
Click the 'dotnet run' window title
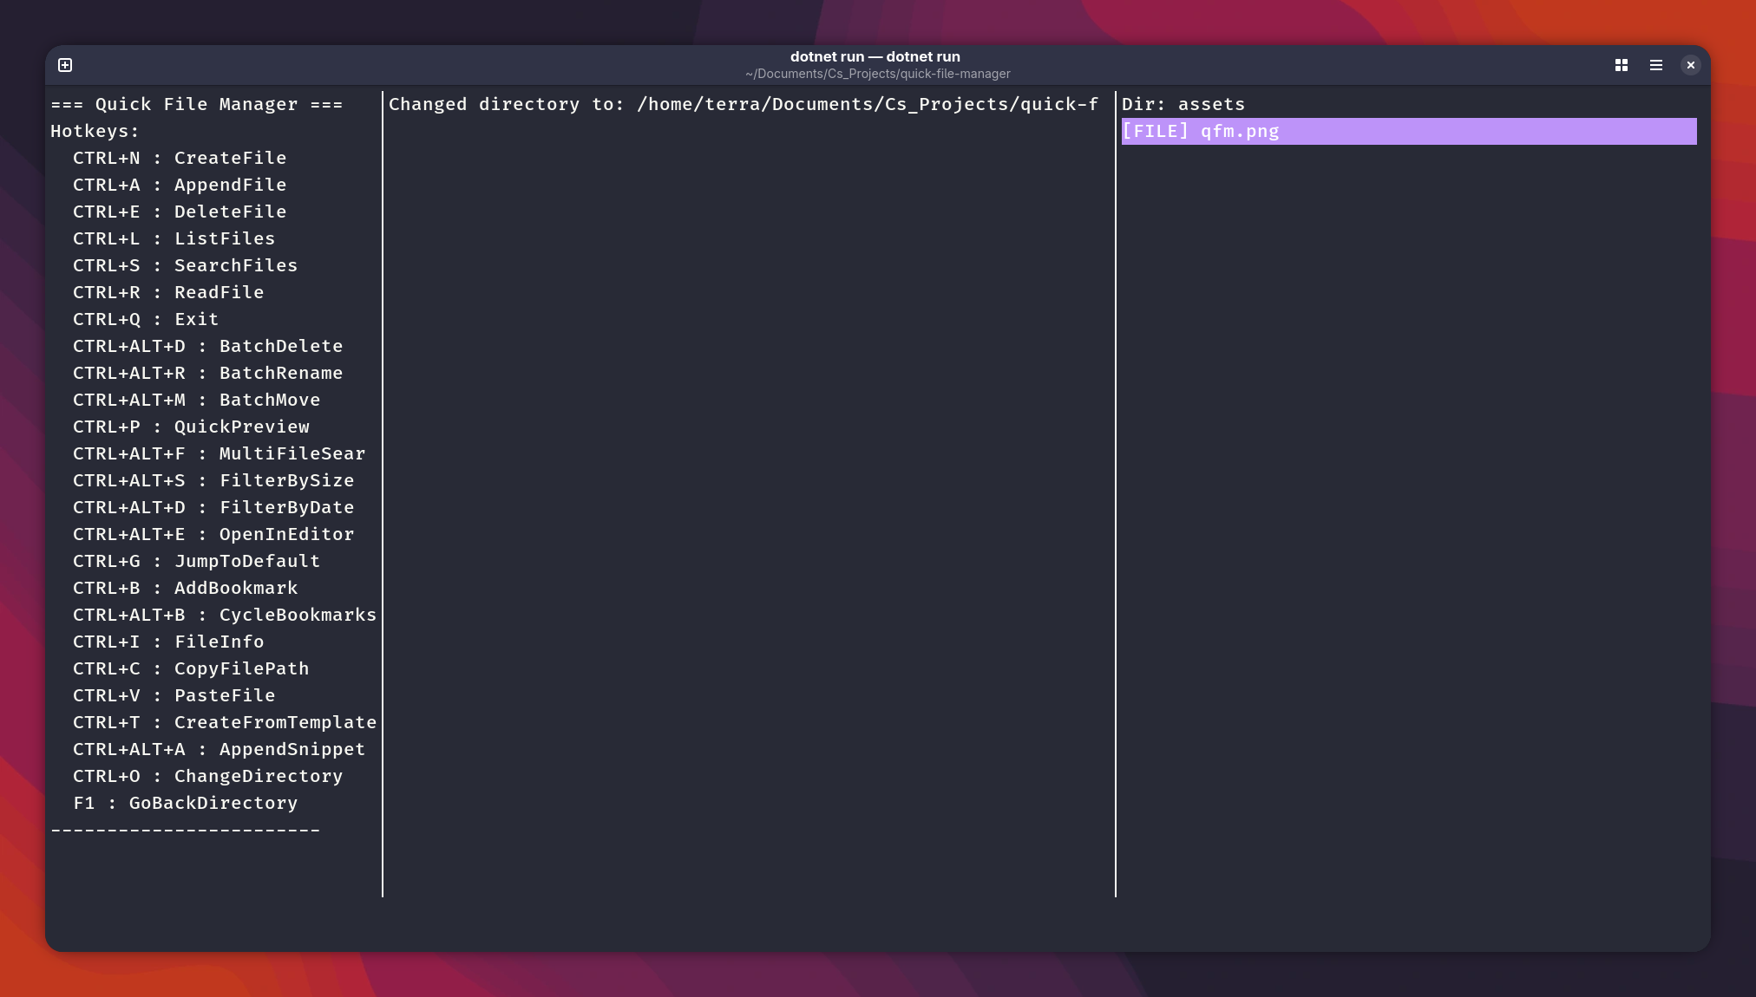coord(875,57)
